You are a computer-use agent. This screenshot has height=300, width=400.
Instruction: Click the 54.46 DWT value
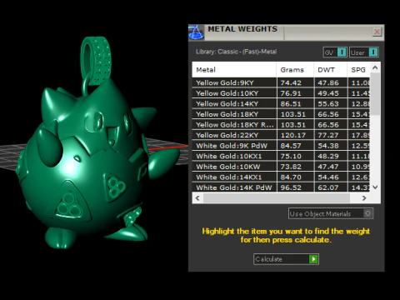tap(328, 177)
